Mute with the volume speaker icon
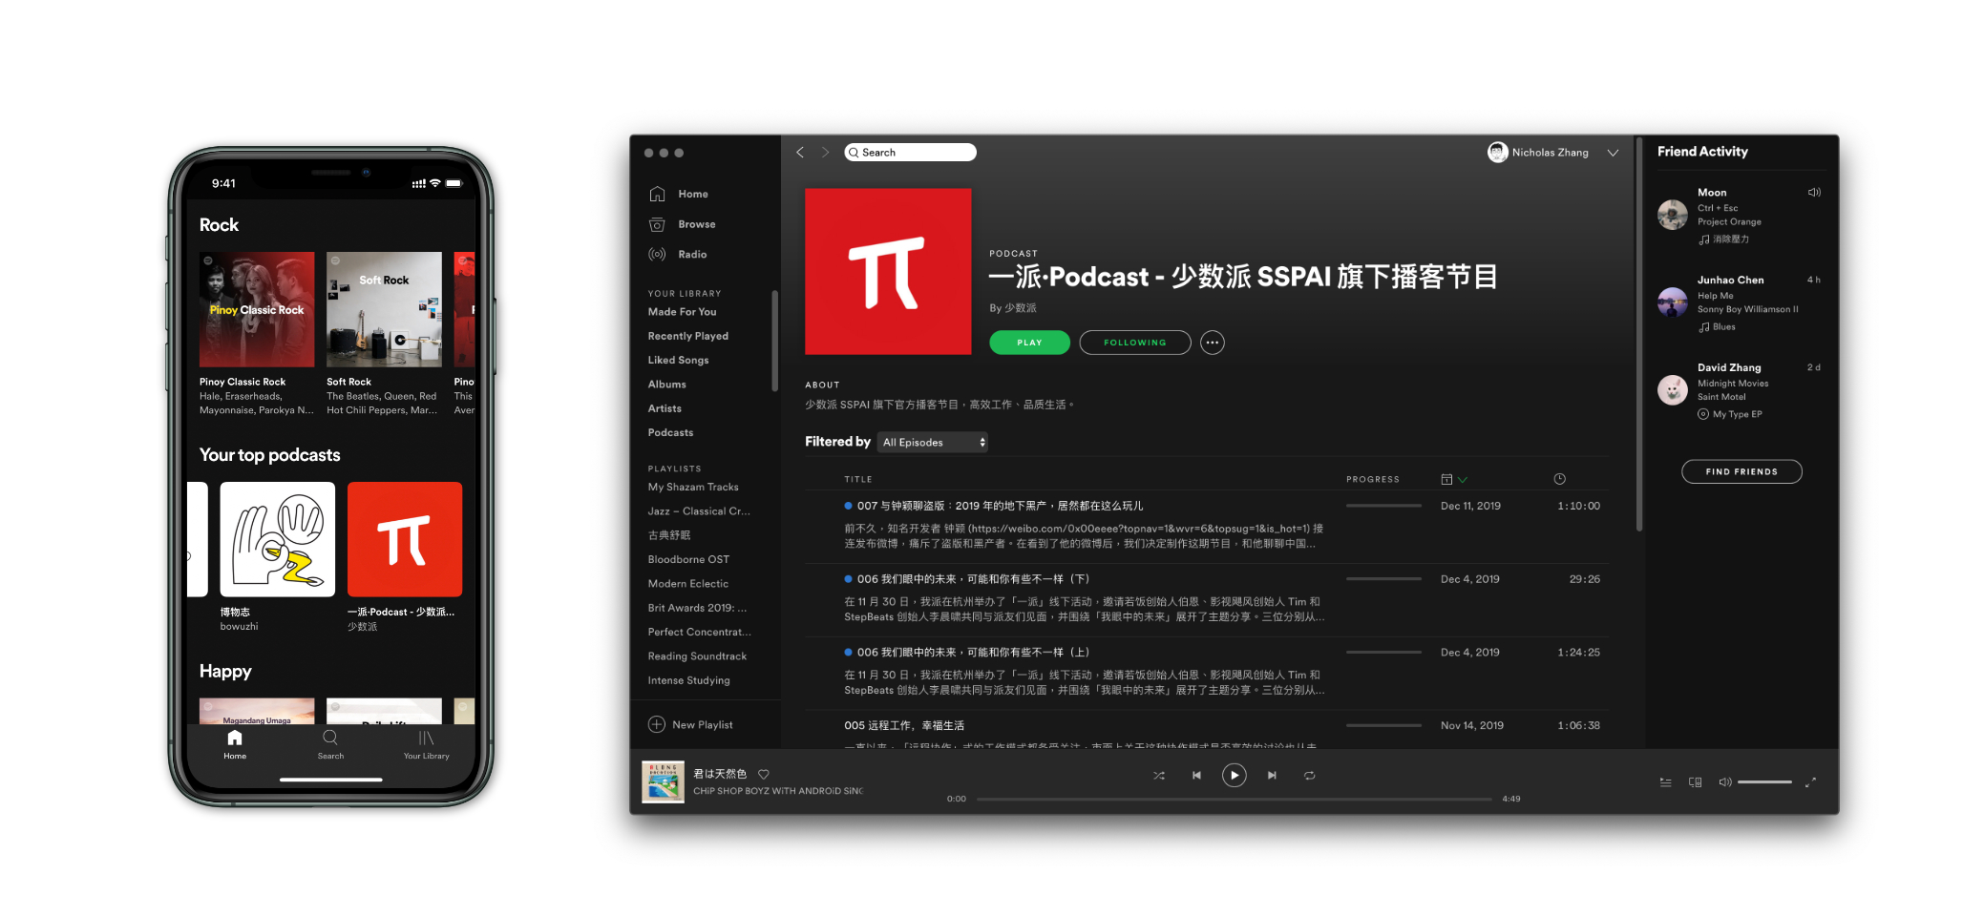Screen dimensions: 1963x916 [1725, 782]
